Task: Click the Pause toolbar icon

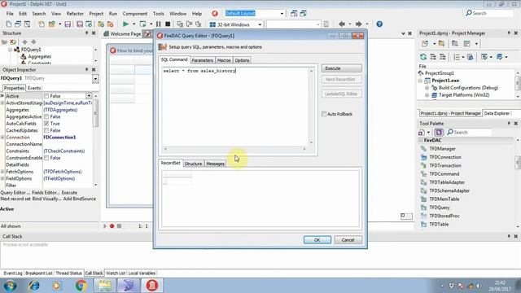Action: 159,24
